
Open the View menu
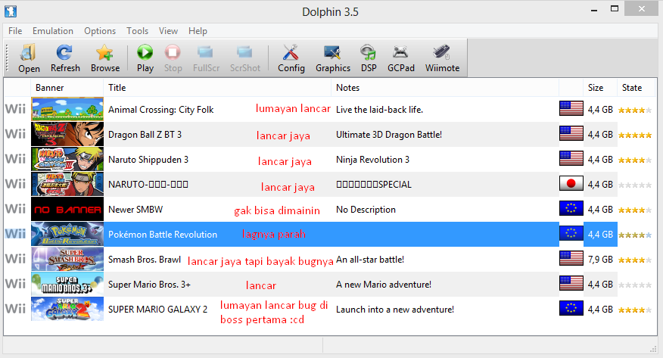pyautogui.click(x=168, y=31)
